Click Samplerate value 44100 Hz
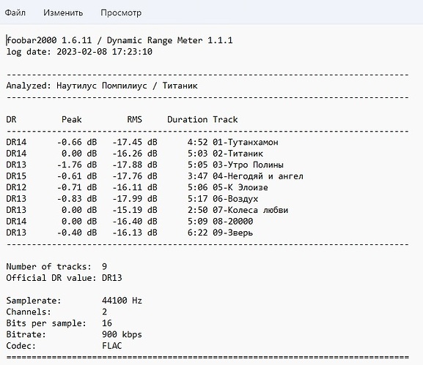The image size is (423, 365). tap(122, 301)
